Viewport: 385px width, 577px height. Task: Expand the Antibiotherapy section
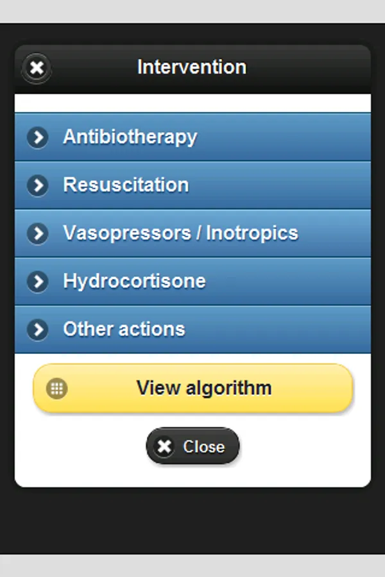193,137
